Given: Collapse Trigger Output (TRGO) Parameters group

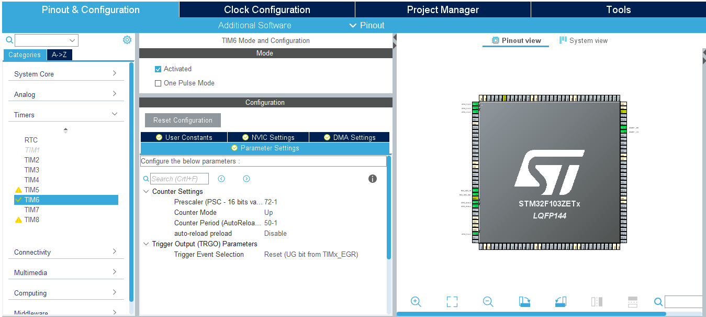Looking at the screenshot, I should [x=146, y=244].
